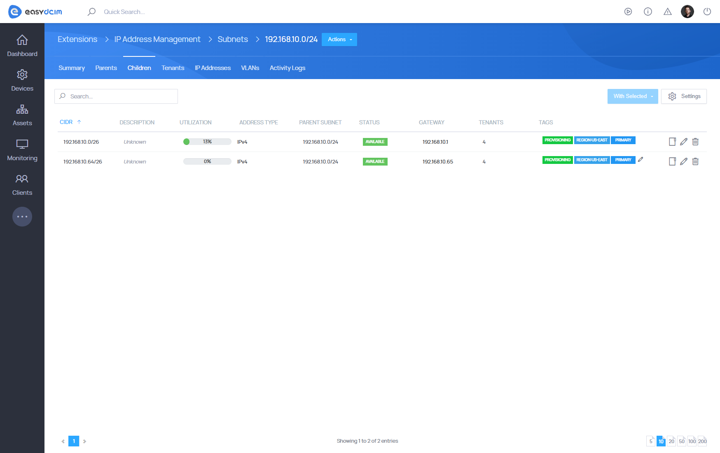Delete the 192.168.10.0/26 subnet trash icon

coord(695,142)
